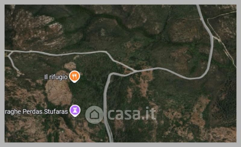Open the "Perdas Stufaras" place label
Screen dimensions: 241x147
coord(45,112)
